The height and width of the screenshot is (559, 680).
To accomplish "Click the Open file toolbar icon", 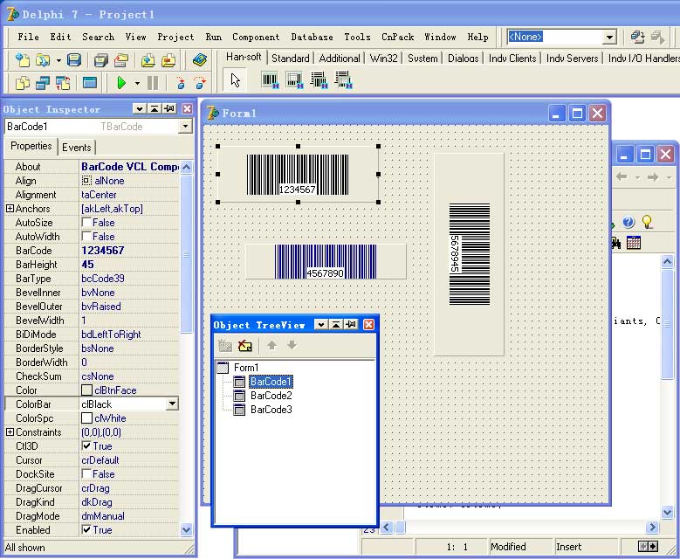I will point(43,60).
